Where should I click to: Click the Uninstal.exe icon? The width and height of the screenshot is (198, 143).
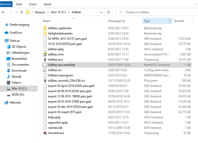[45, 133]
